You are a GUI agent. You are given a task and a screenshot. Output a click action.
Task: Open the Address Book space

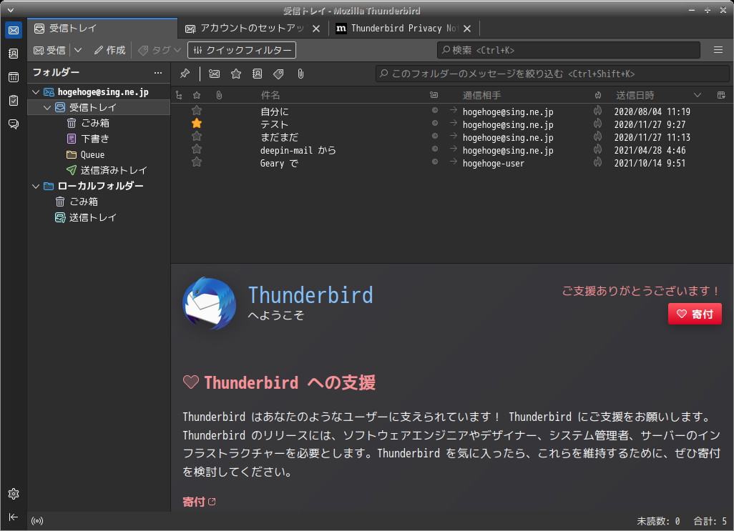click(14, 54)
